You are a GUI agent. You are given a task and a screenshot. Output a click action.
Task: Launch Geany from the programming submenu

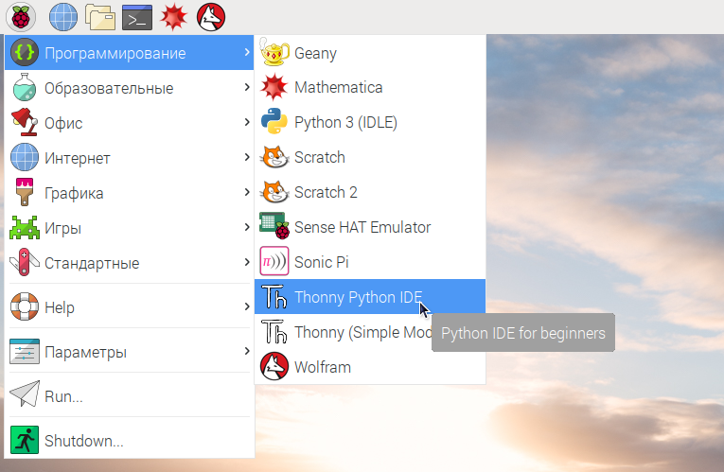pyautogui.click(x=370, y=53)
